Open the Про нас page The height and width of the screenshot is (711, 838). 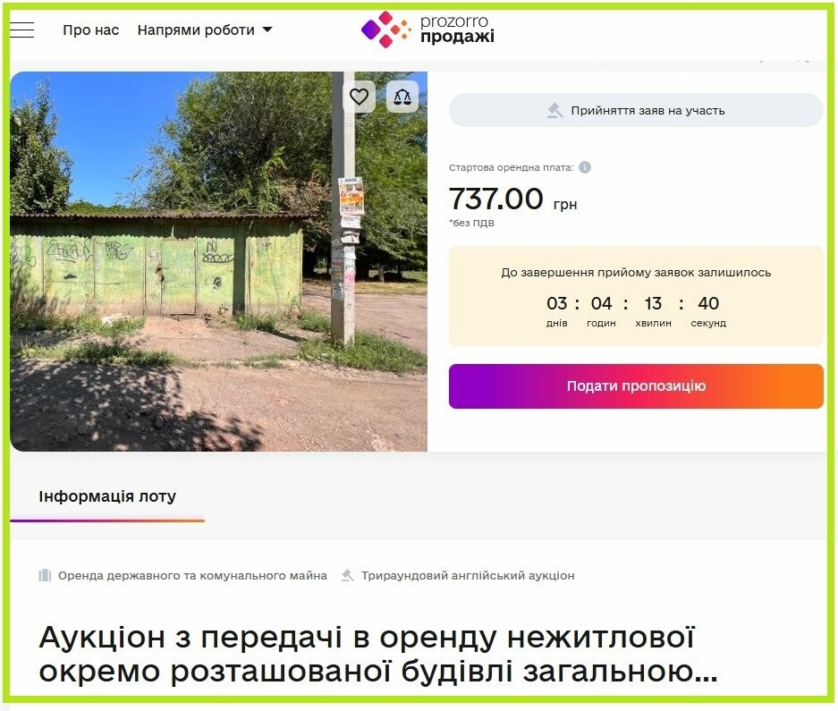(91, 30)
